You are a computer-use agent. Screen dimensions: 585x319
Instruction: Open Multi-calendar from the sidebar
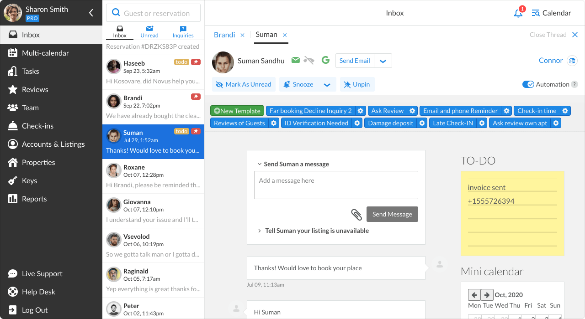pos(45,53)
